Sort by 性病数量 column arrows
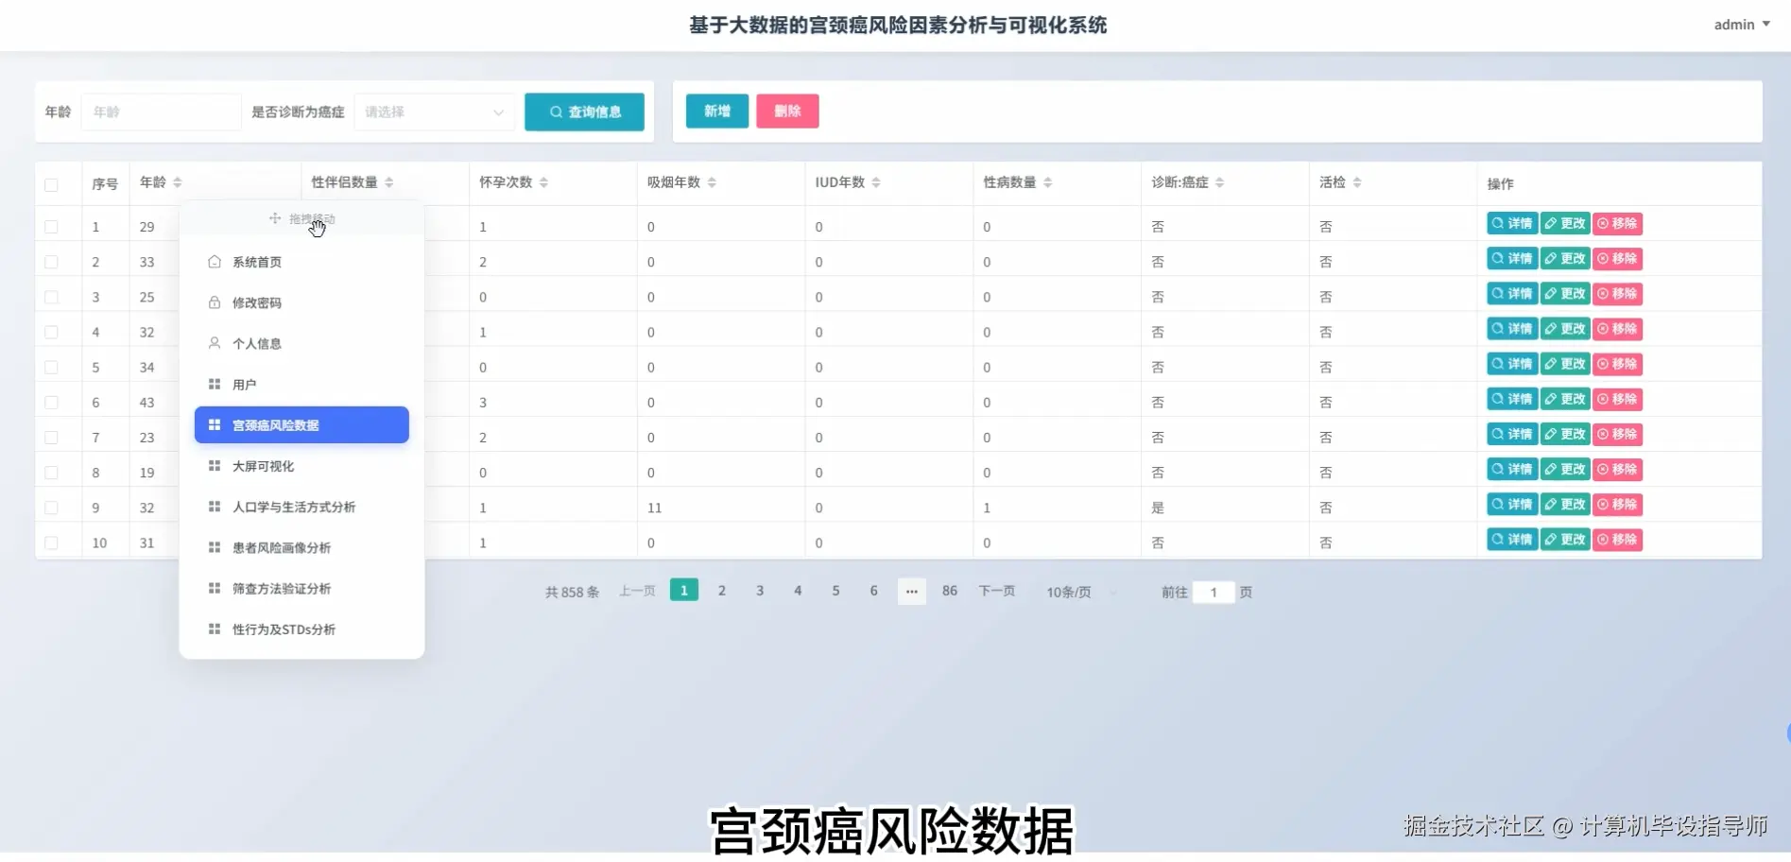 1048,182
